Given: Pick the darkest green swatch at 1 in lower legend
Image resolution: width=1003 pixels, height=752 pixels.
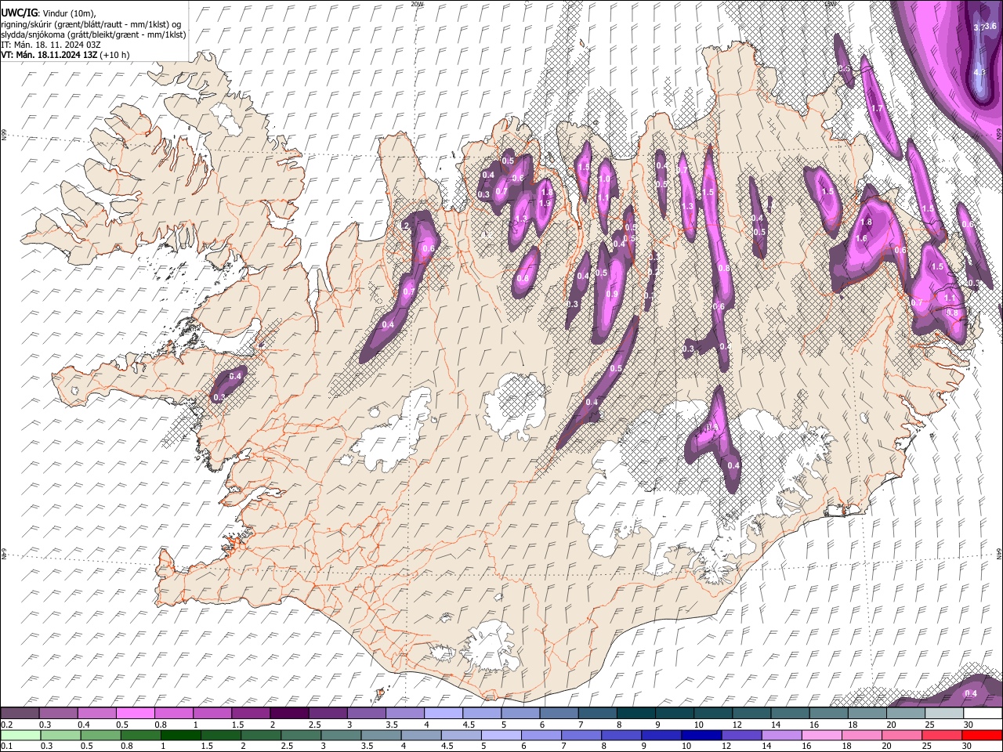Looking at the screenshot, I should pyautogui.click(x=180, y=735).
